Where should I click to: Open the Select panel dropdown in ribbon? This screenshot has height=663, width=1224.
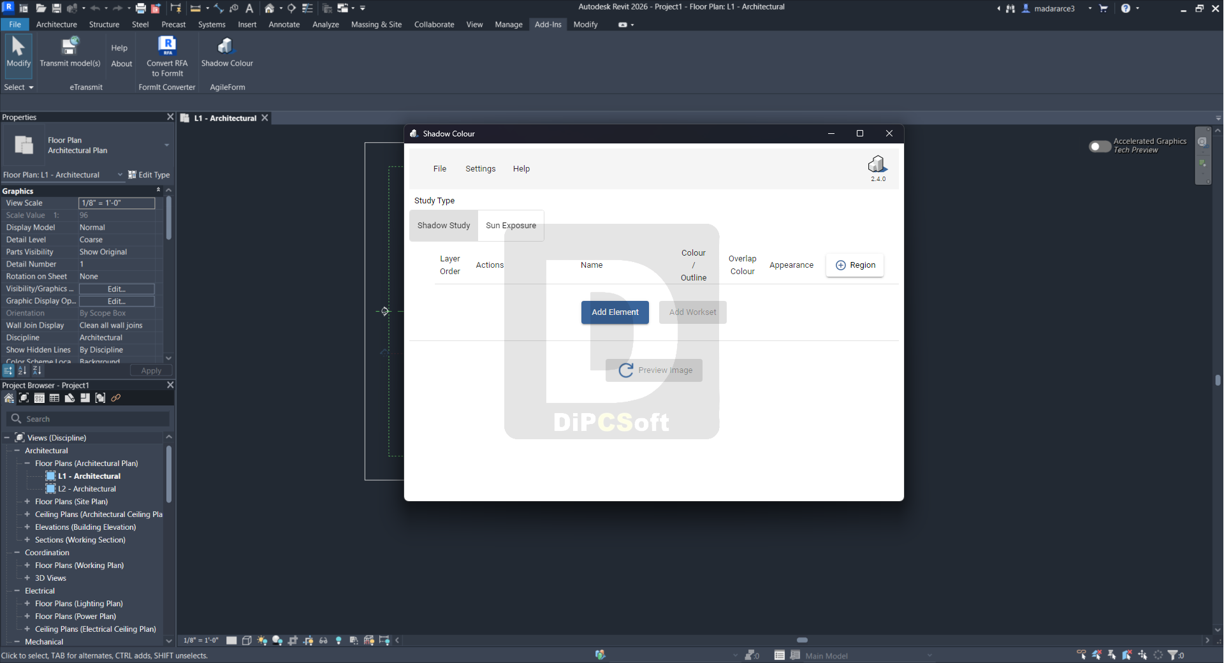coord(18,87)
